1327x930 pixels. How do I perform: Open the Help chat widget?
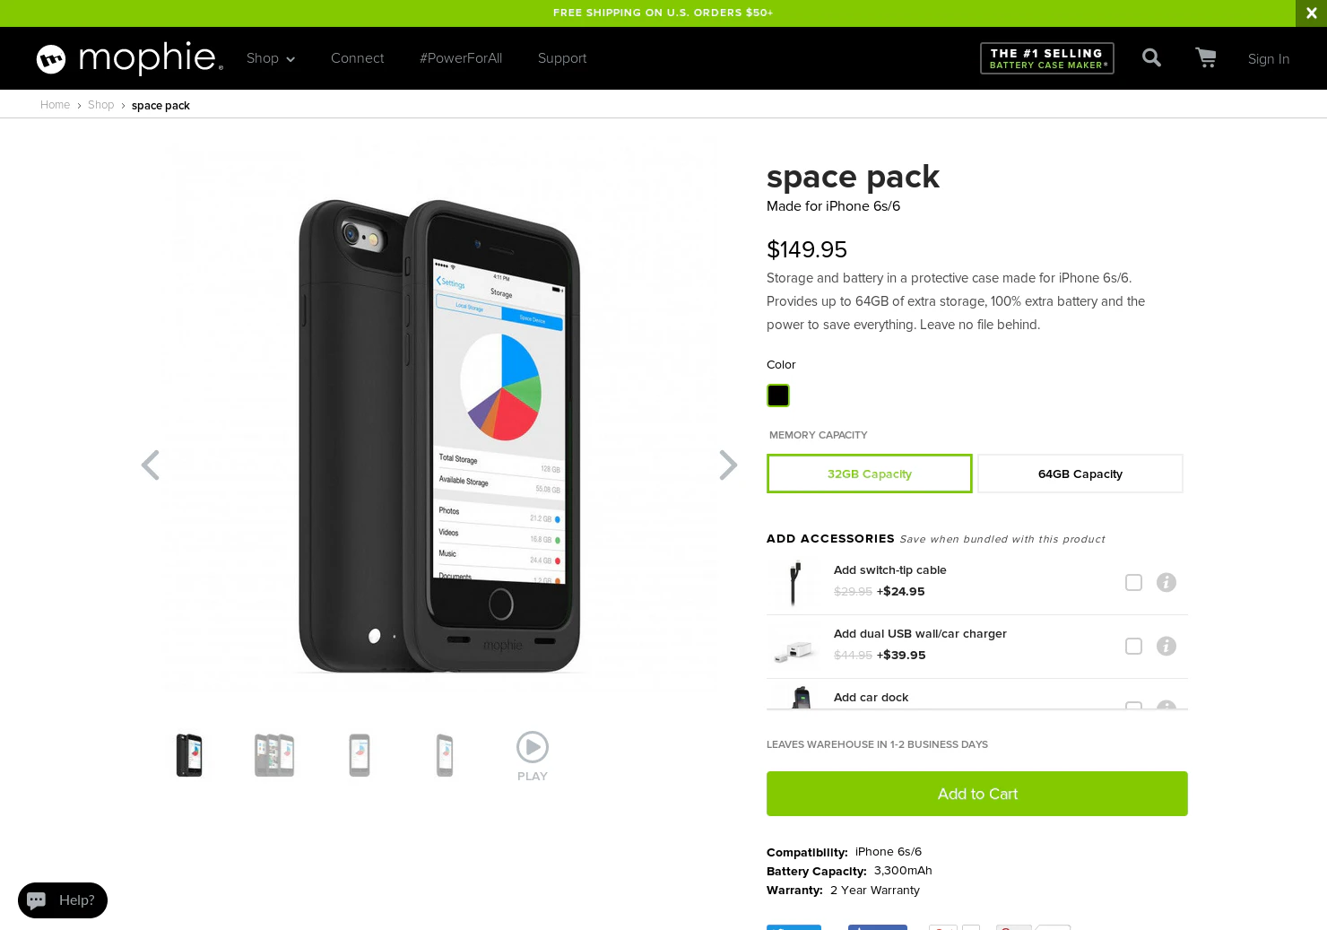(x=62, y=900)
